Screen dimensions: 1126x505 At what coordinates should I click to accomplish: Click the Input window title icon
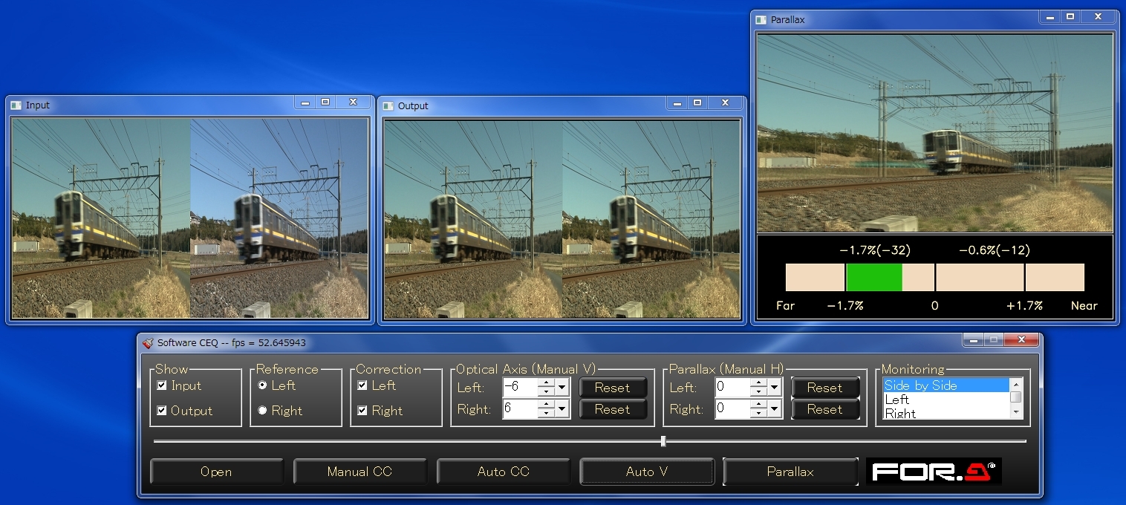[x=16, y=105]
